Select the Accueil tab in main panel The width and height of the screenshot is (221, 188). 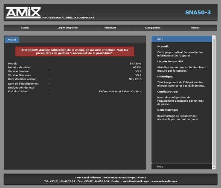(x=12, y=40)
